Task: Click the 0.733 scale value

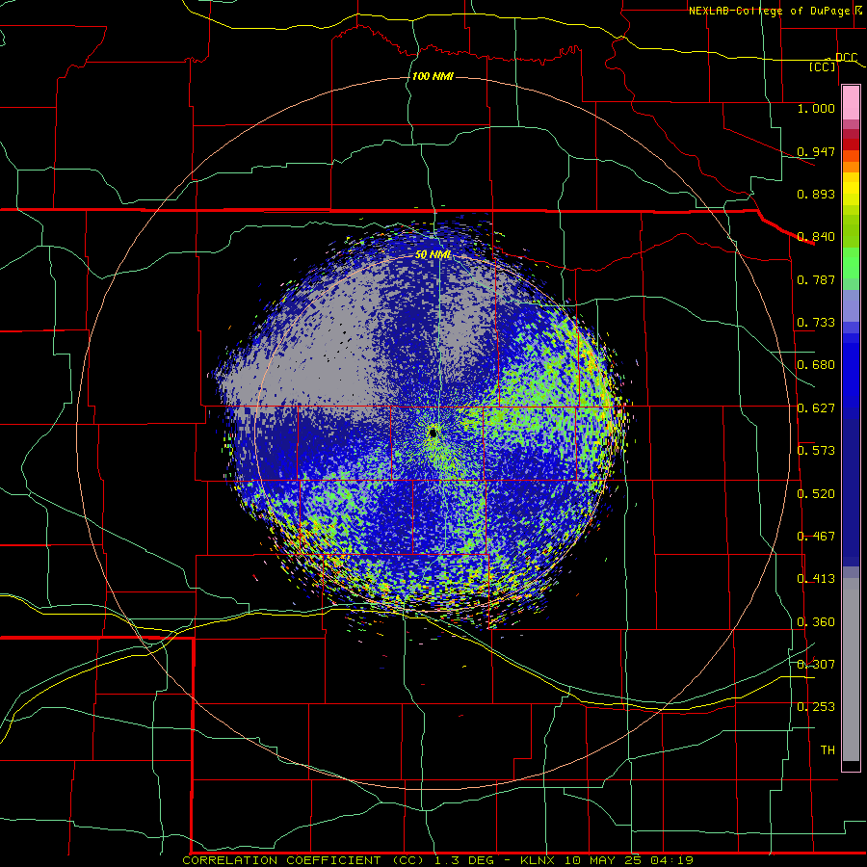Action: [x=816, y=323]
